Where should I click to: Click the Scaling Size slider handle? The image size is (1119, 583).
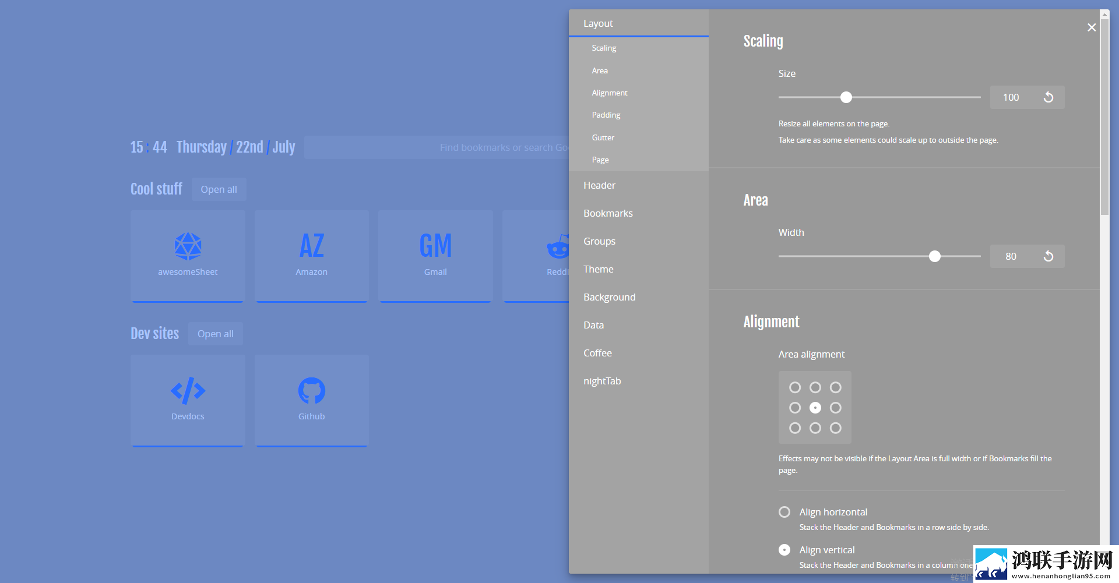[846, 97]
